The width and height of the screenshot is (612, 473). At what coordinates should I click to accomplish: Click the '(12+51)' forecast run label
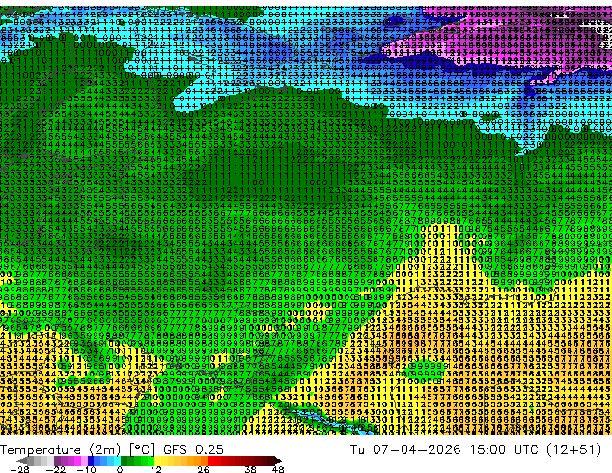click(573, 450)
